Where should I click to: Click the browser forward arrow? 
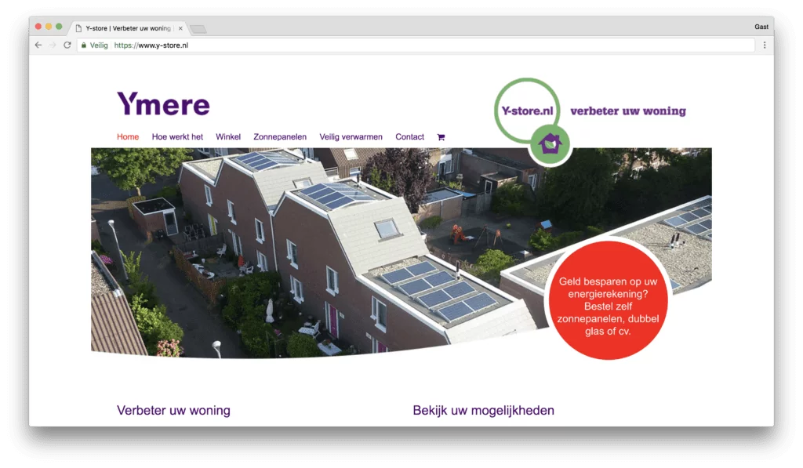click(53, 45)
